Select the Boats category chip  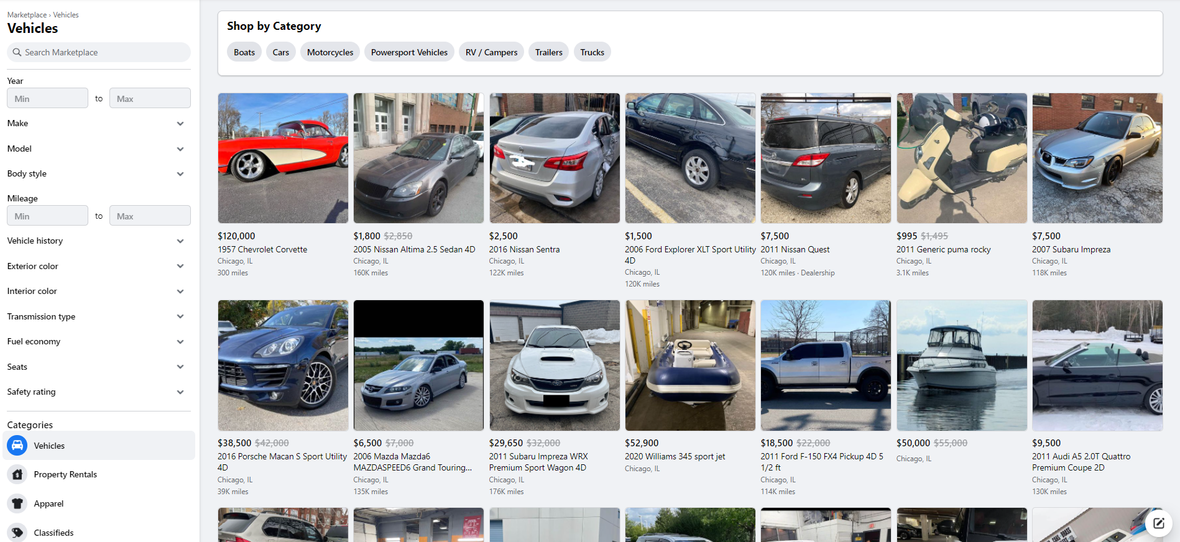click(x=244, y=52)
